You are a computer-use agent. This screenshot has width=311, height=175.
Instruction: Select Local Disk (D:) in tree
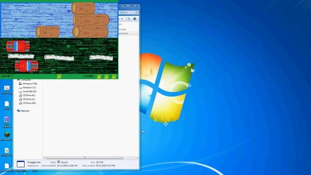(28, 91)
